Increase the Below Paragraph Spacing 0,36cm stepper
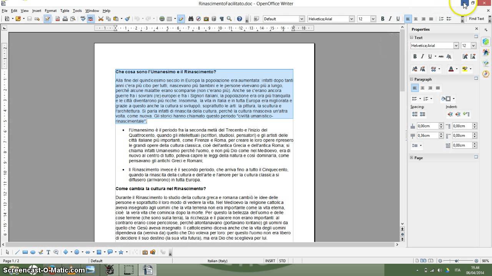Viewport: 492px width, 276px height. pyautogui.click(x=442, y=134)
